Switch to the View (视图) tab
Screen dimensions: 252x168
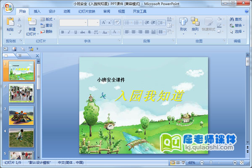pos(121,11)
